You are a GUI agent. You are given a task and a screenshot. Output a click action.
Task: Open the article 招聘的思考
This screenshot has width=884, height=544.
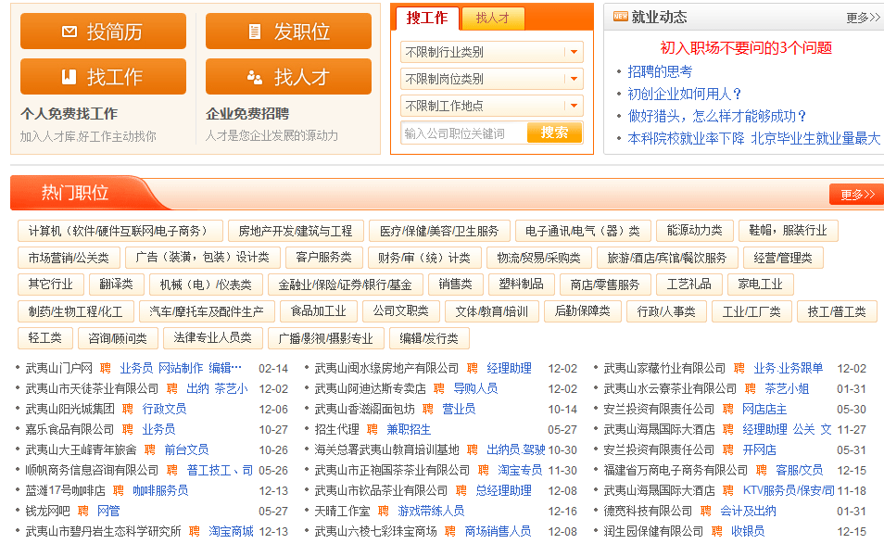pyautogui.click(x=660, y=71)
